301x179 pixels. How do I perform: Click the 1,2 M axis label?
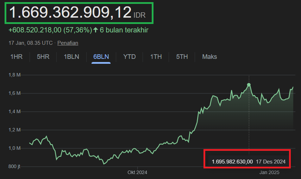14,130
